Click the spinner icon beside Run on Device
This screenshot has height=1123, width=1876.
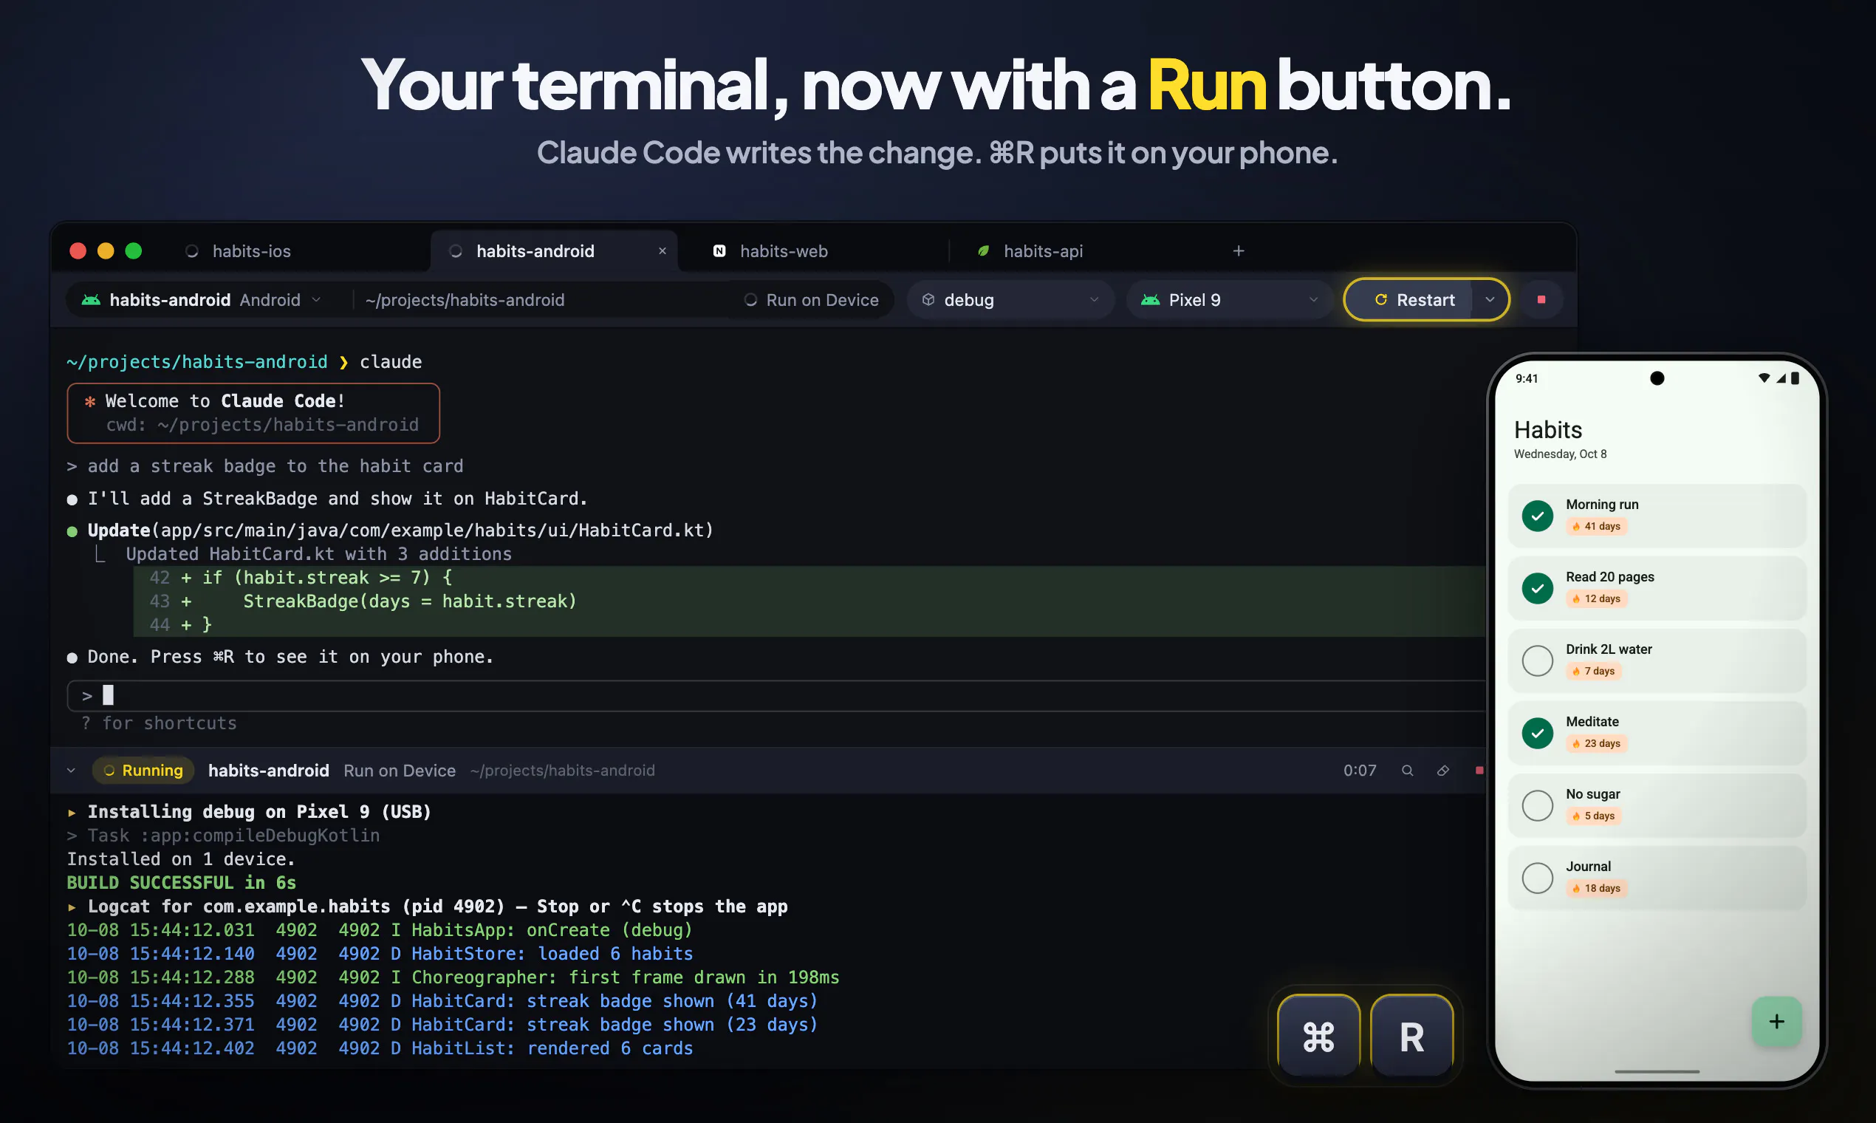750,300
